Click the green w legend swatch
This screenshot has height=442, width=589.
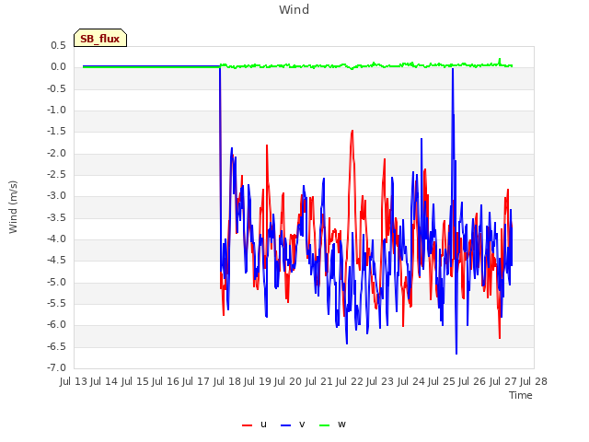pyautogui.click(x=324, y=425)
